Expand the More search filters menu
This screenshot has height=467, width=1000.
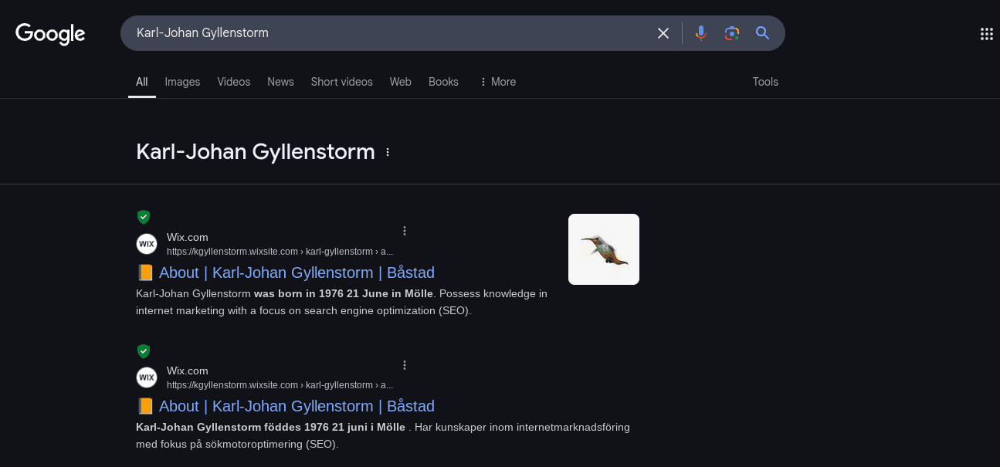click(x=497, y=82)
